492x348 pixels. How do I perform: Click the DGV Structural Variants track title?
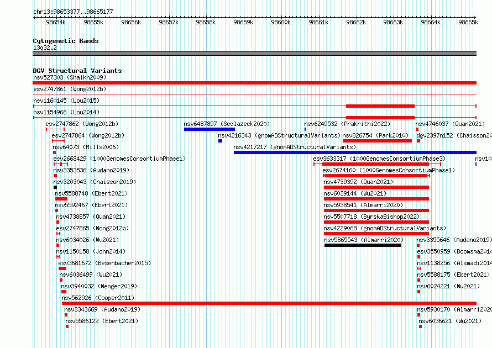(77, 71)
